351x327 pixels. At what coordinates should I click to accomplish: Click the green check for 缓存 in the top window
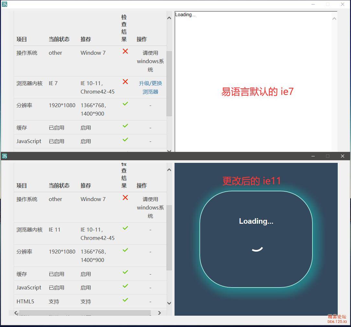[x=125, y=126]
